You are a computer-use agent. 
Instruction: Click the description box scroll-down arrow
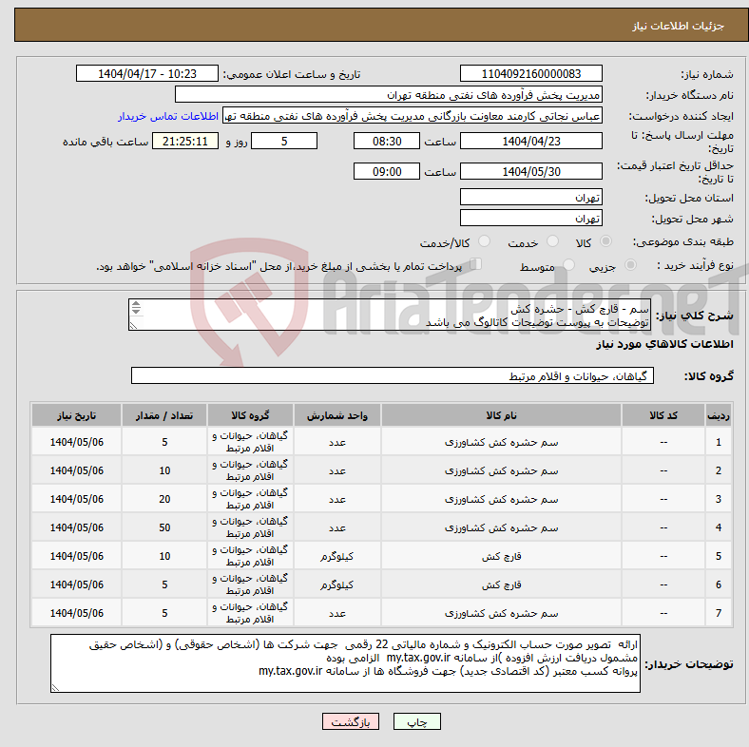pyautogui.click(x=136, y=311)
